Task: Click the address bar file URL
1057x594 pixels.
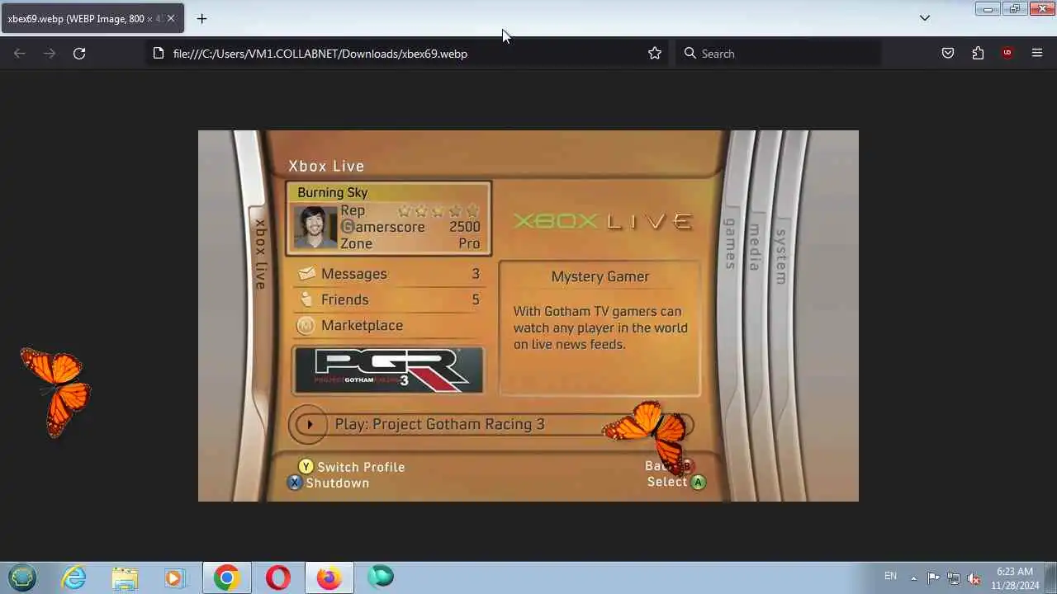Action: 320,54
